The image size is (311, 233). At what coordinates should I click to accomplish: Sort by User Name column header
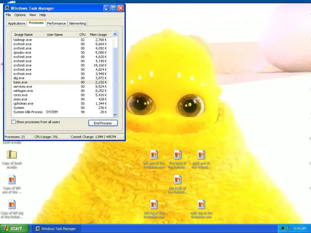coord(60,35)
